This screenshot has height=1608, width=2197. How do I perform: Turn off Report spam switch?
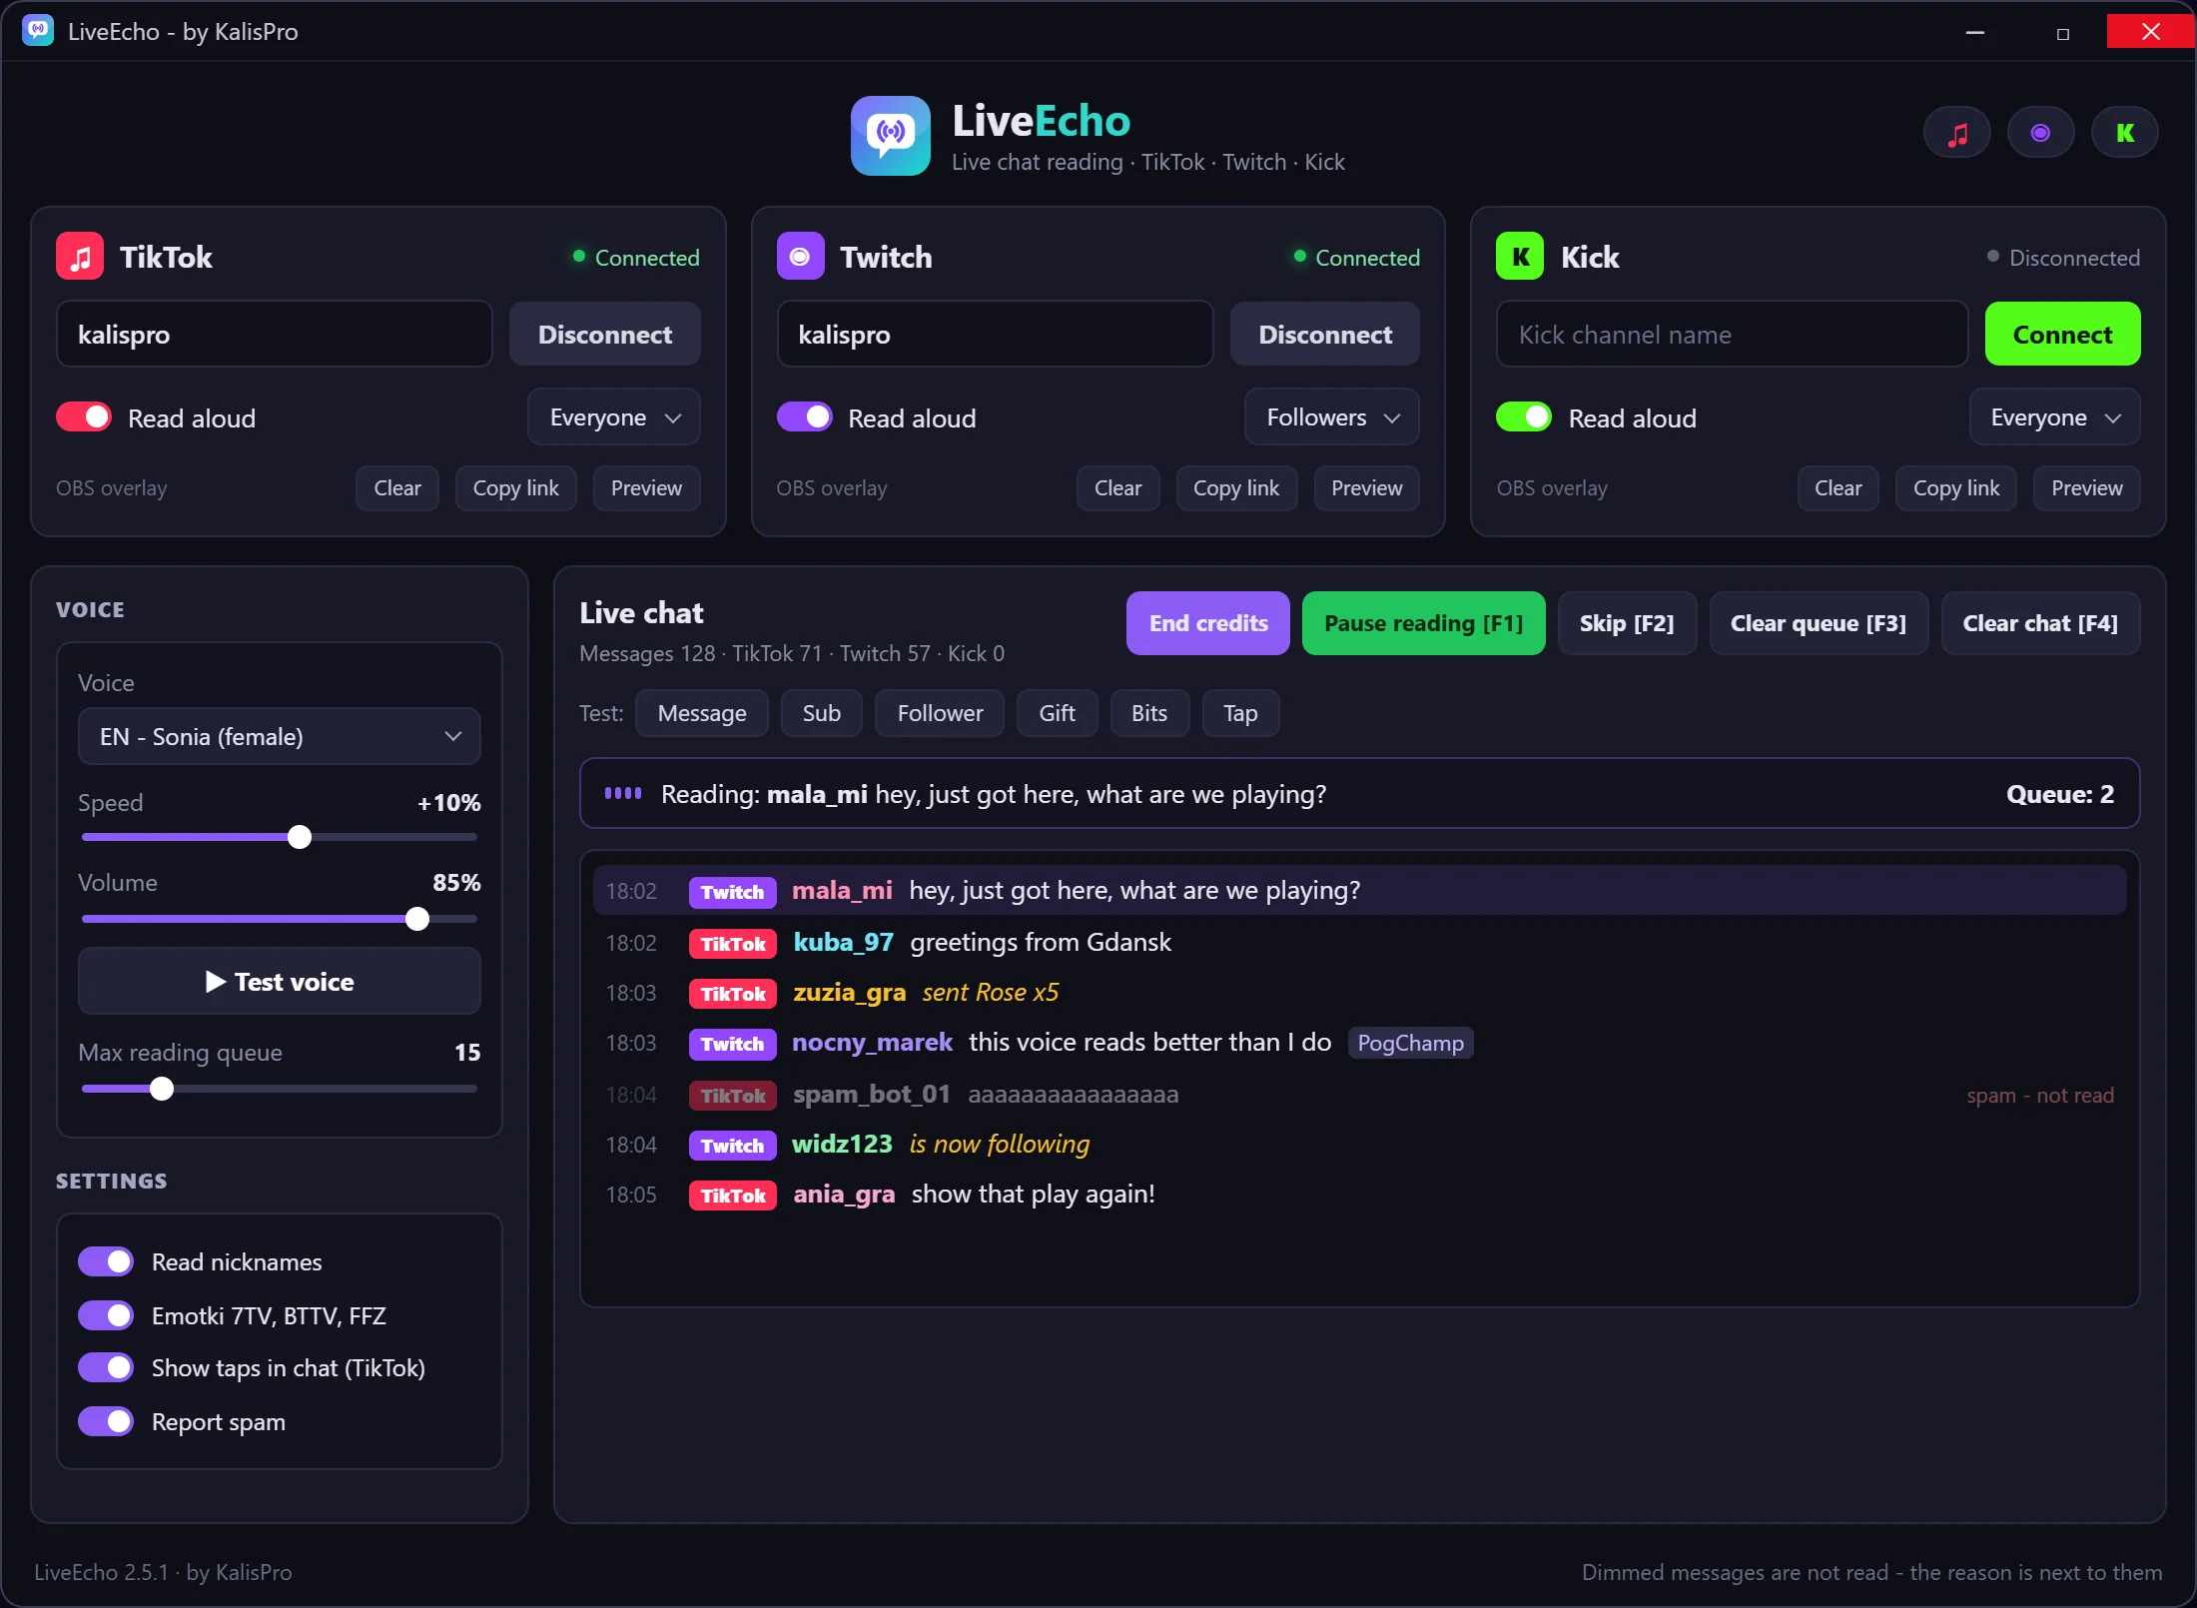pyautogui.click(x=106, y=1422)
